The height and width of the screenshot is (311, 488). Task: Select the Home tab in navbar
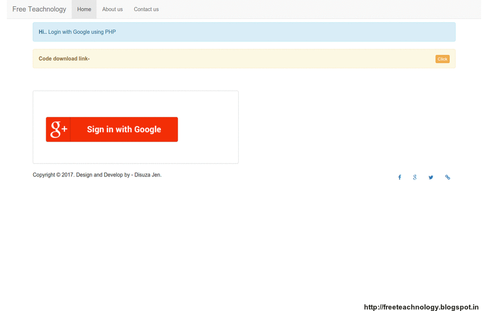click(x=84, y=9)
